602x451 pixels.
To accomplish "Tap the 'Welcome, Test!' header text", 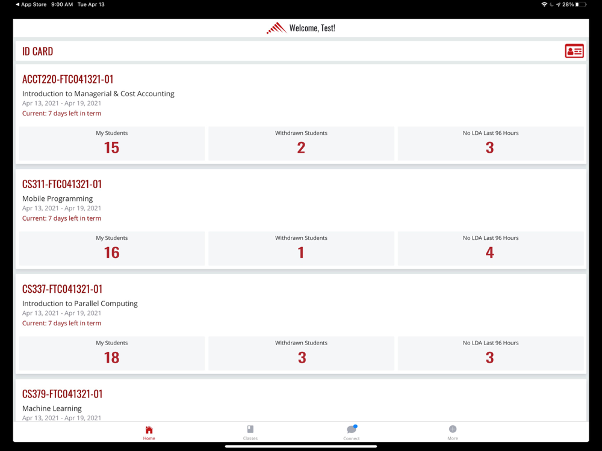I will (x=312, y=28).
